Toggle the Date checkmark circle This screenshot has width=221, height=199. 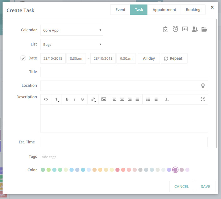pos(23,58)
